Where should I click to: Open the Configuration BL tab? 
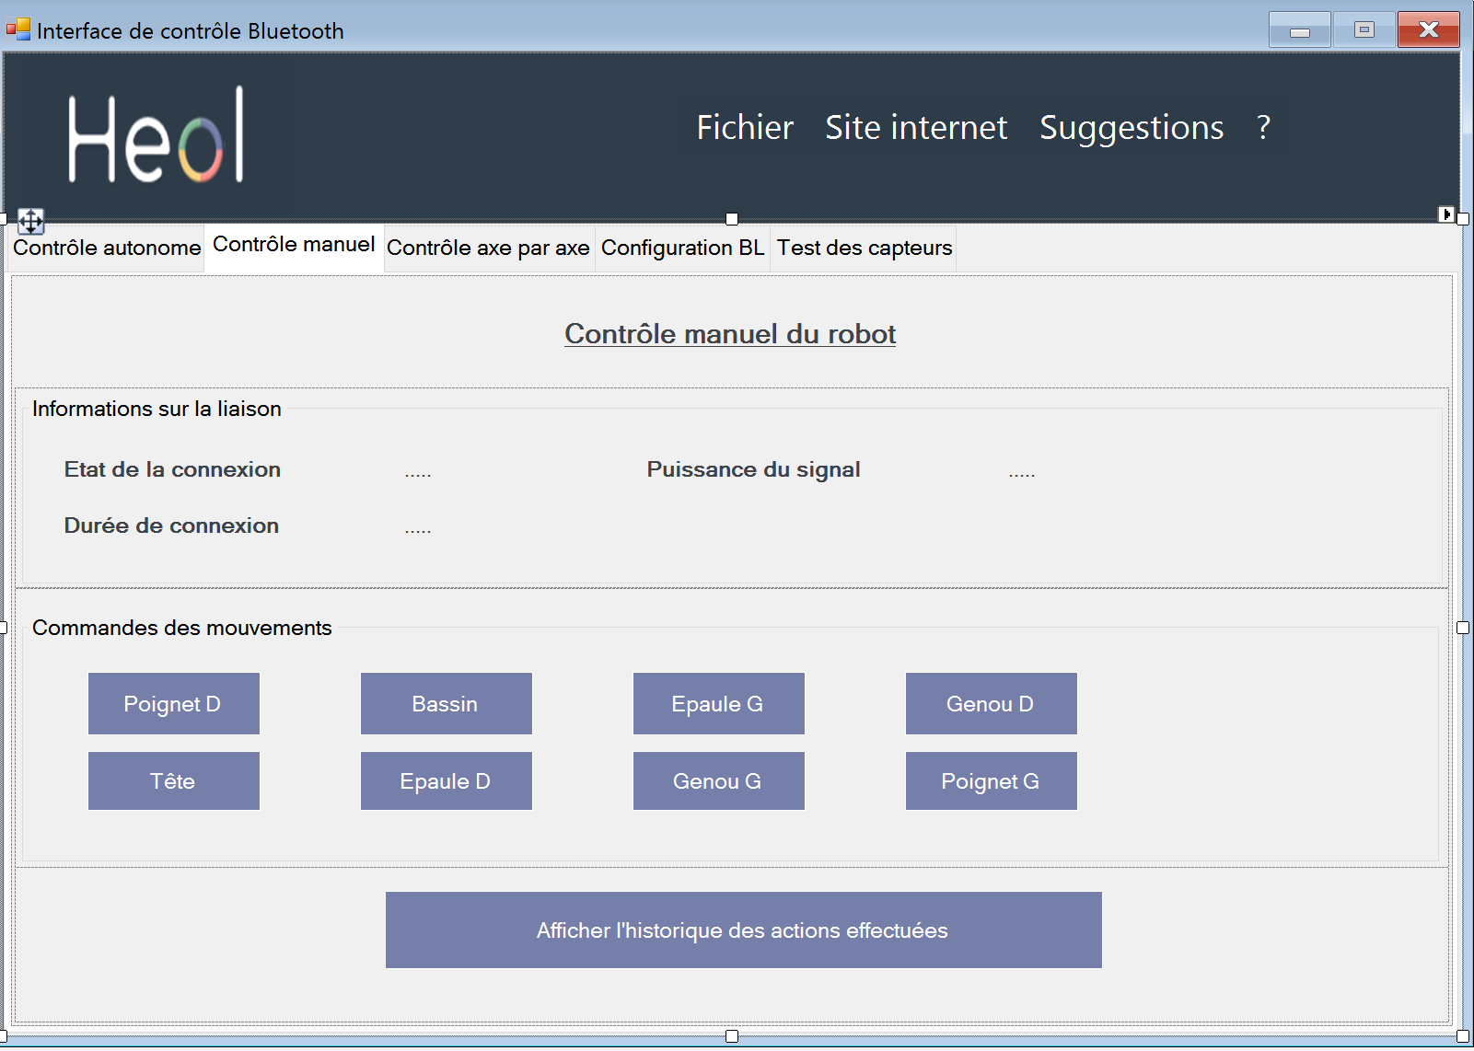coord(682,248)
